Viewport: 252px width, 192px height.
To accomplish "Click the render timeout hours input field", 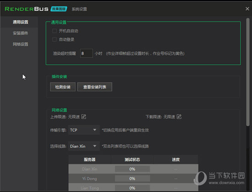I will click(87, 53).
